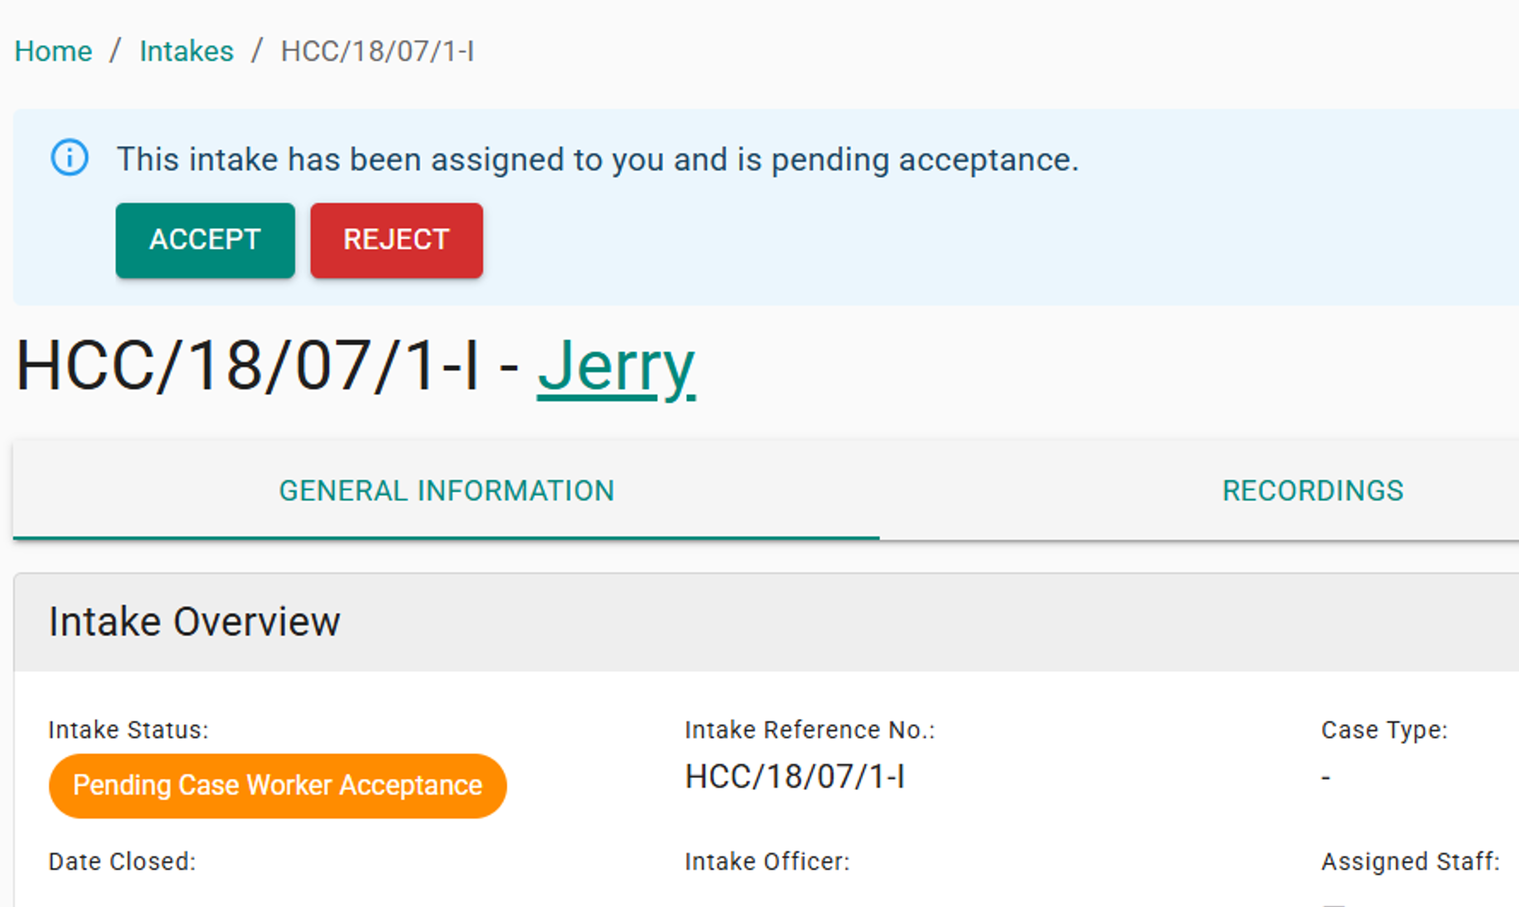Viewport: 1519px width, 907px height.
Task: Accept the assigned intake
Action: point(204,240)
